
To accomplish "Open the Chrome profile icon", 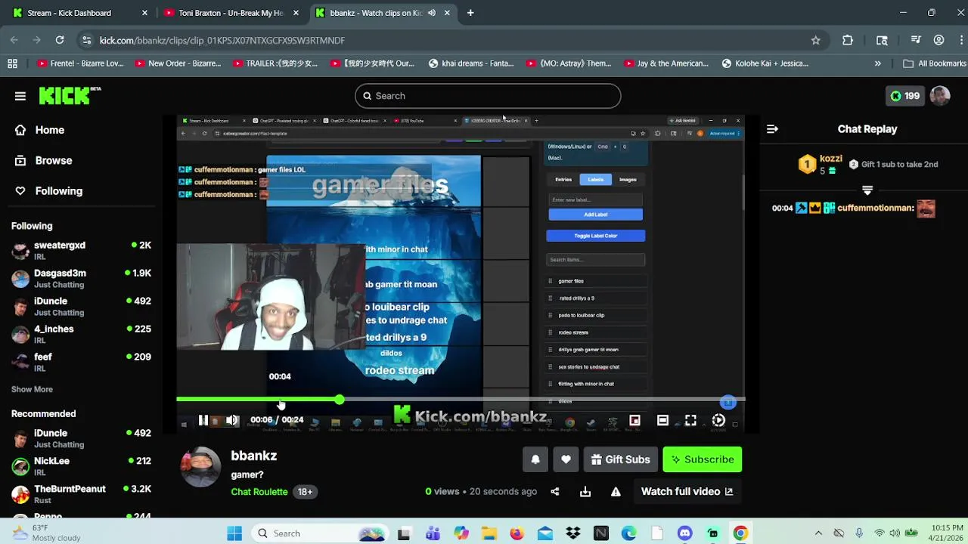I will tap(939, 40).
